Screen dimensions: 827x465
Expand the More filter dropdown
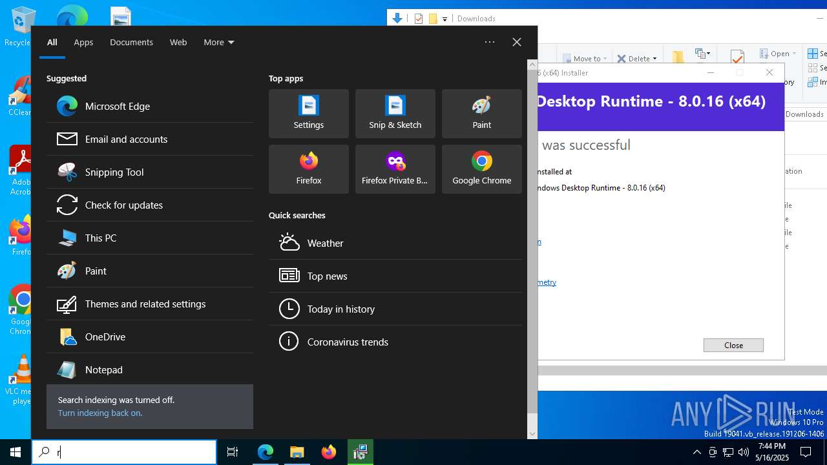tap(219, 42)
